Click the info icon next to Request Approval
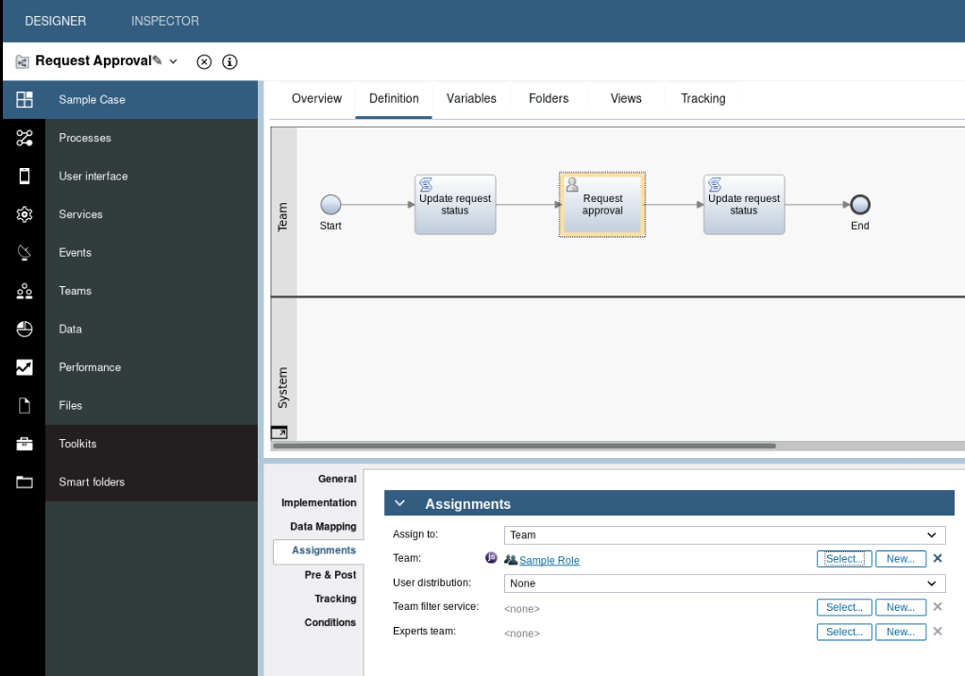This screenshot has height=676, width=965. click(229, 61)
